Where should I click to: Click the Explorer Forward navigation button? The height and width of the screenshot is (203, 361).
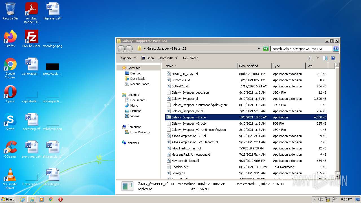(x=129, y=49)
